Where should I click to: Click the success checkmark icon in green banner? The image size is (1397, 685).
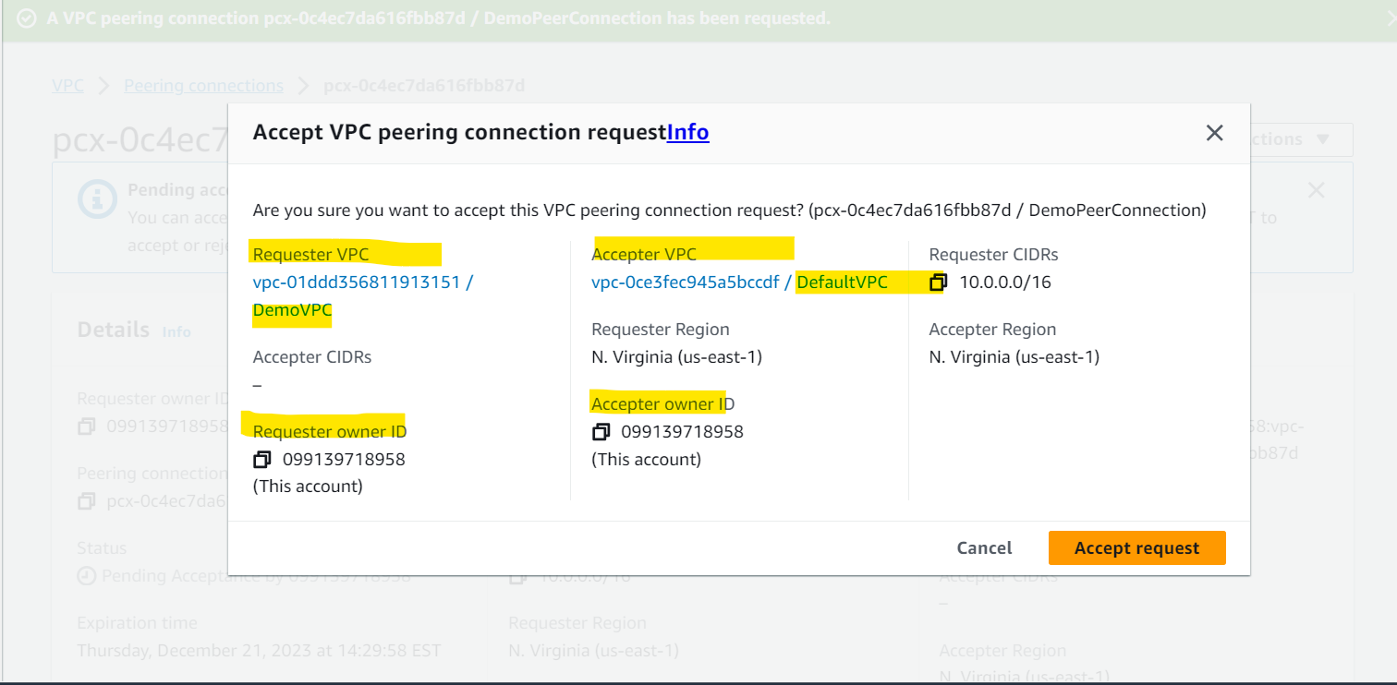27,18
